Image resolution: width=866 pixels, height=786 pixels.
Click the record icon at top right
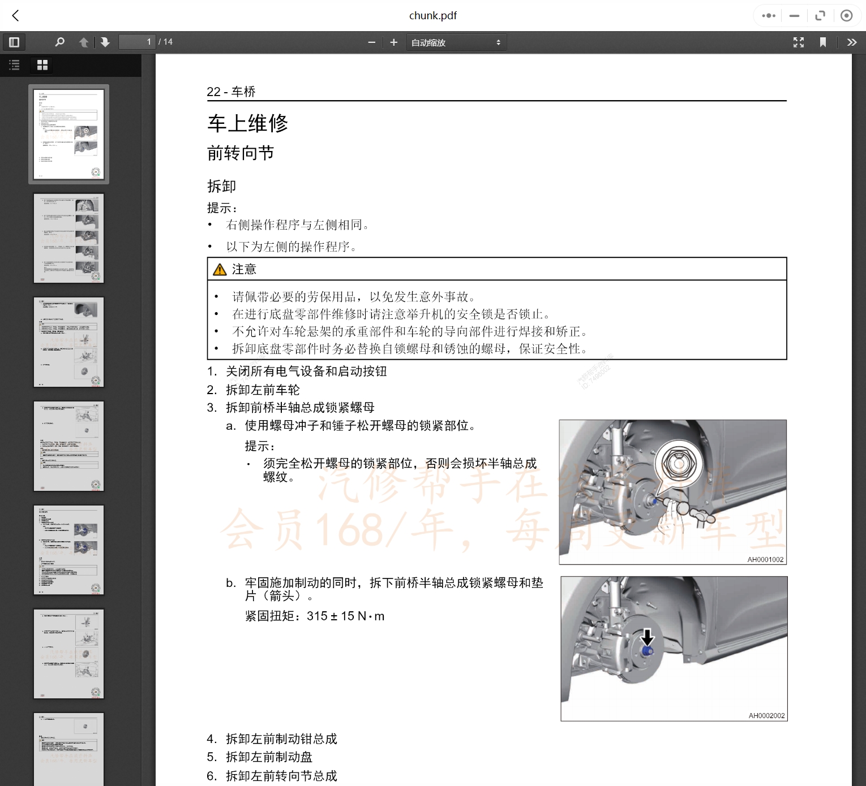coord(847,15)
